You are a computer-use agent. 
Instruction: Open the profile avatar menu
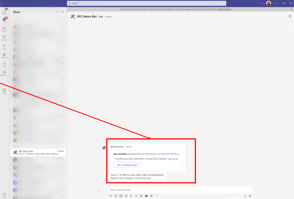point(268,3)
